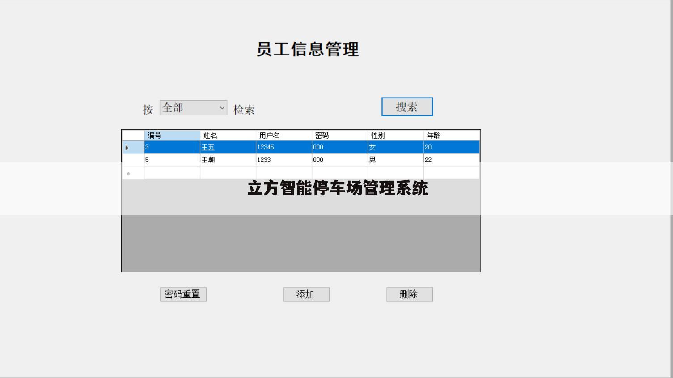
Task: Sort by the 用户名 column header
Action: [x=284, y=135]
